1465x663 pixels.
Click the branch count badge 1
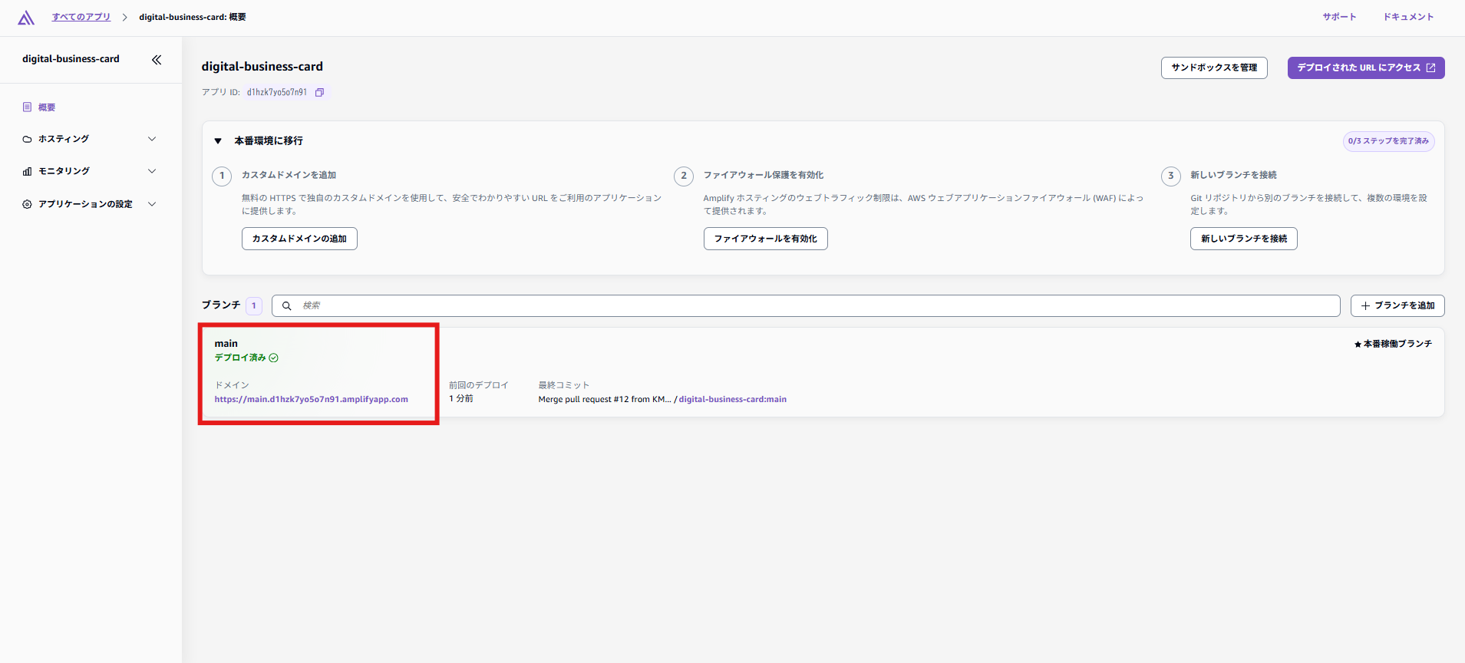coord(254,305)
